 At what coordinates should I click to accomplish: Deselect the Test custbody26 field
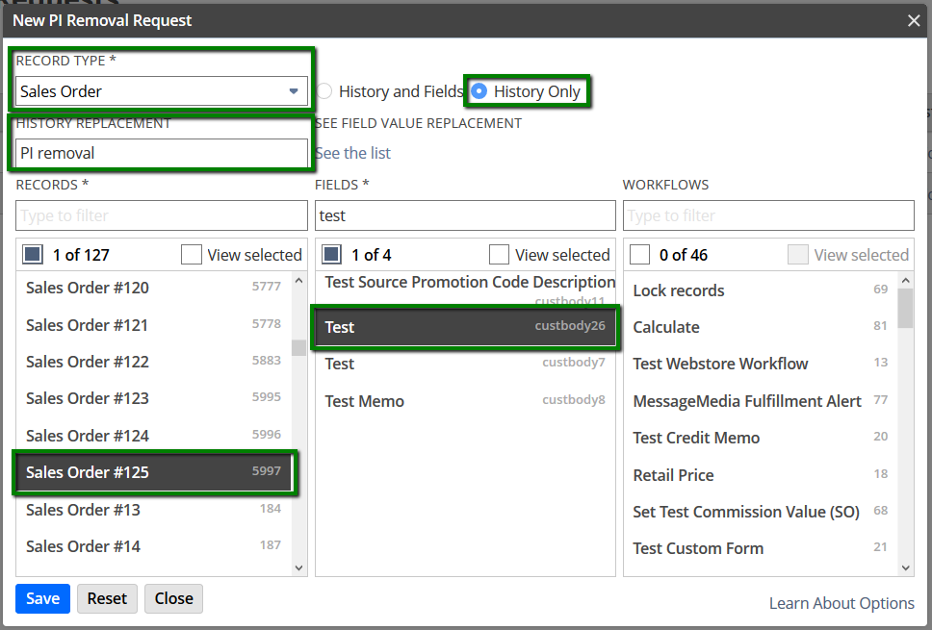[465, 327]
